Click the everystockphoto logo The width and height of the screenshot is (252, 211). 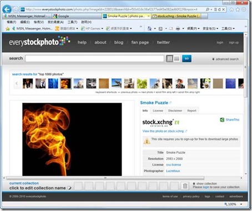coord(40,42)
